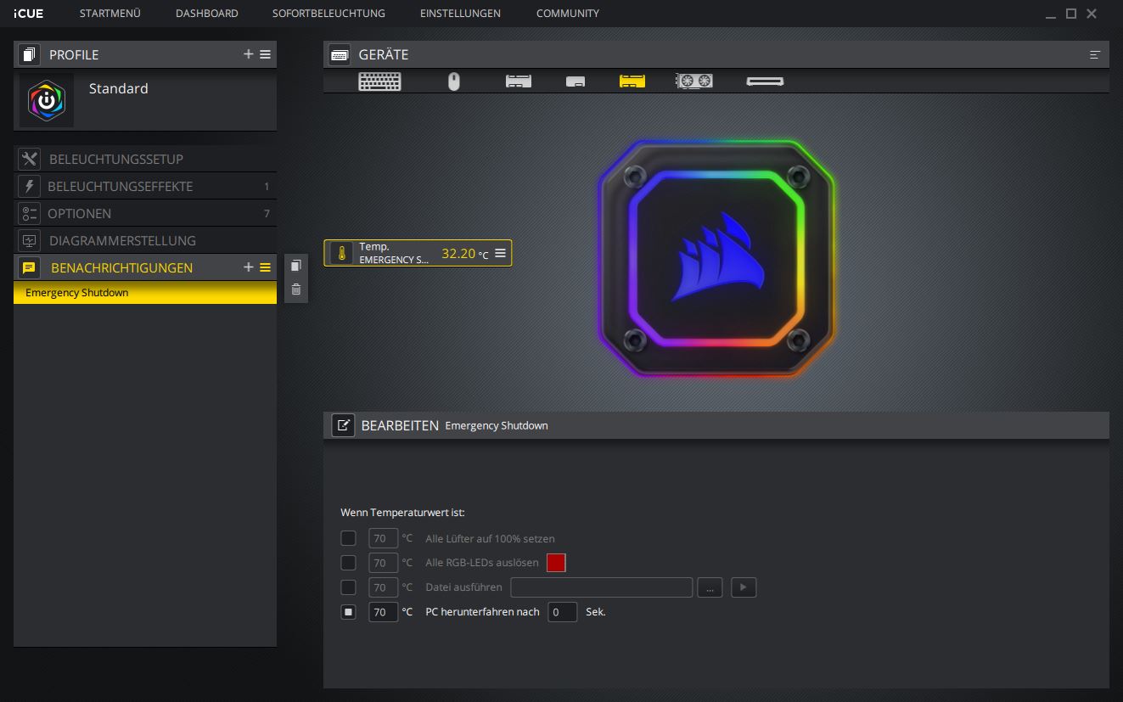The width and height of the screenshot is (1123, 702).
Task: Select the motherboard device icon
Action: tap(519, 81)
